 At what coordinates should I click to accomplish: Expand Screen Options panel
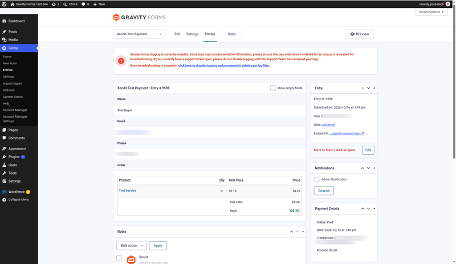[431, 12]
